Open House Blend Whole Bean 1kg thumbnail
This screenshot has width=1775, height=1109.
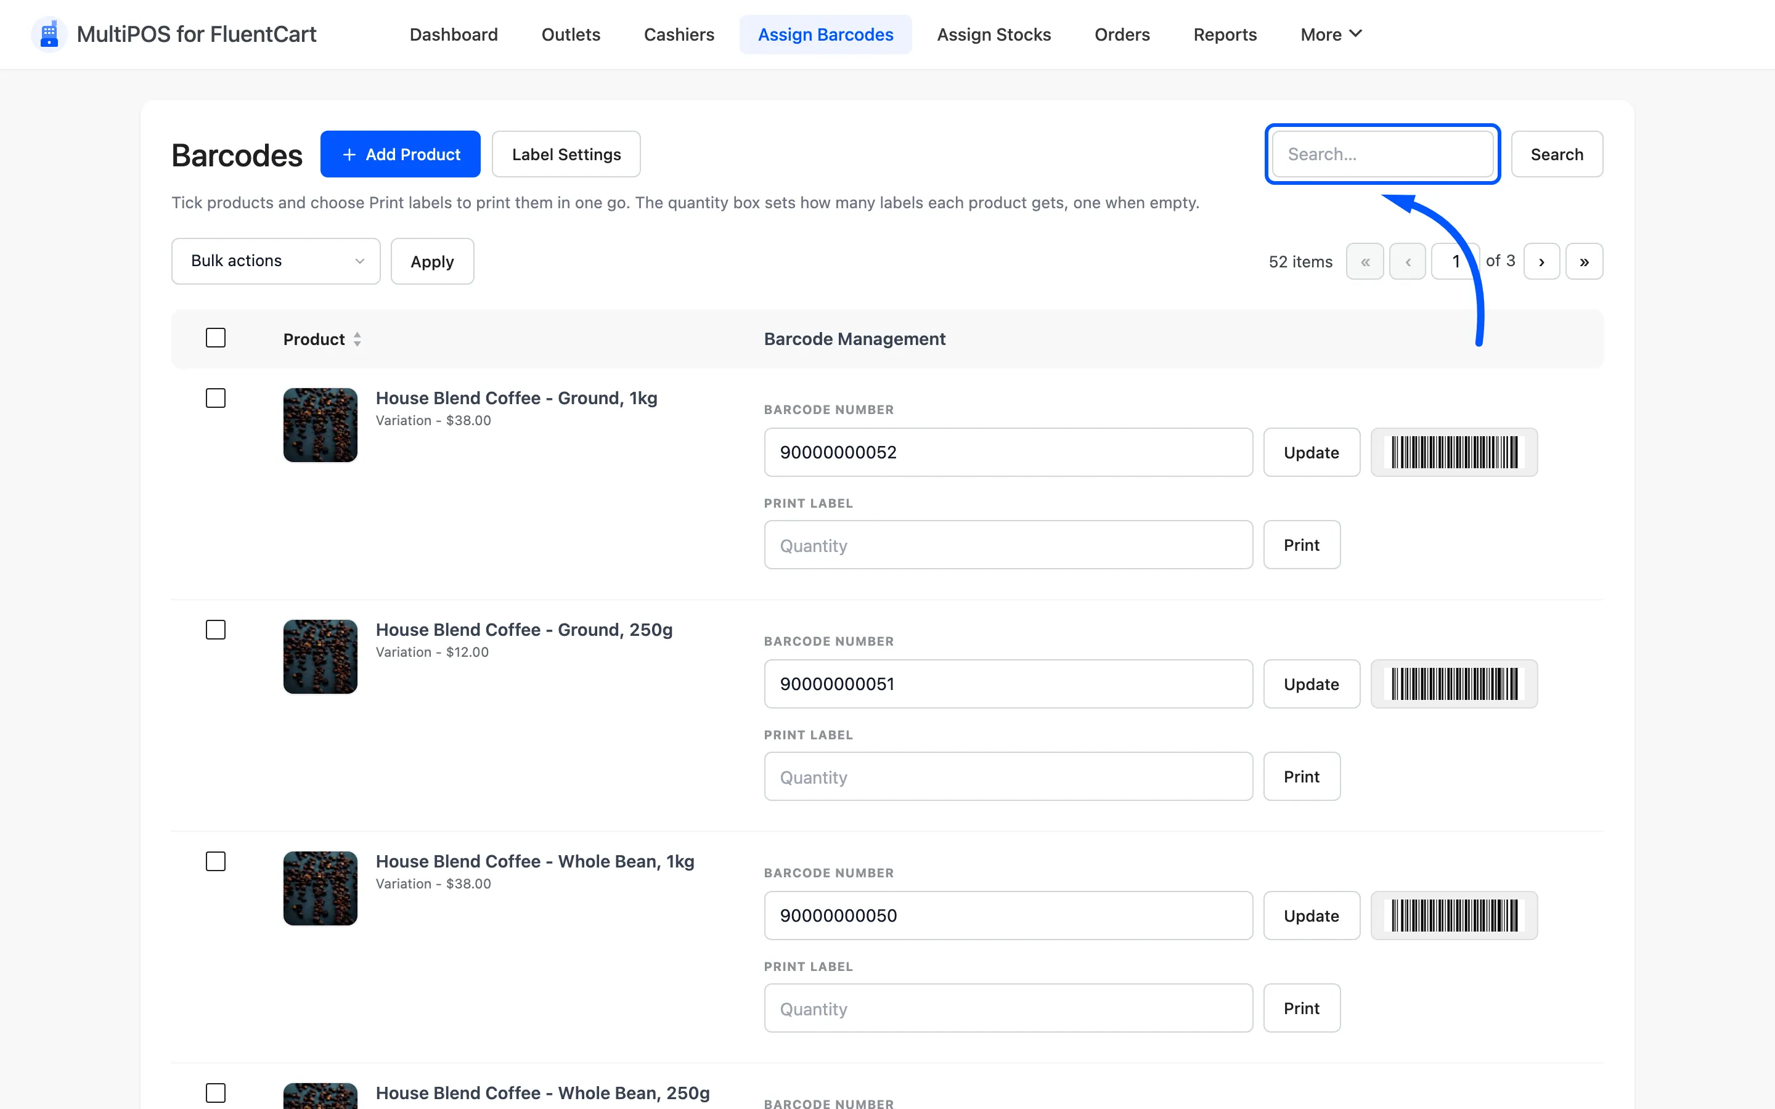point(320,889)
